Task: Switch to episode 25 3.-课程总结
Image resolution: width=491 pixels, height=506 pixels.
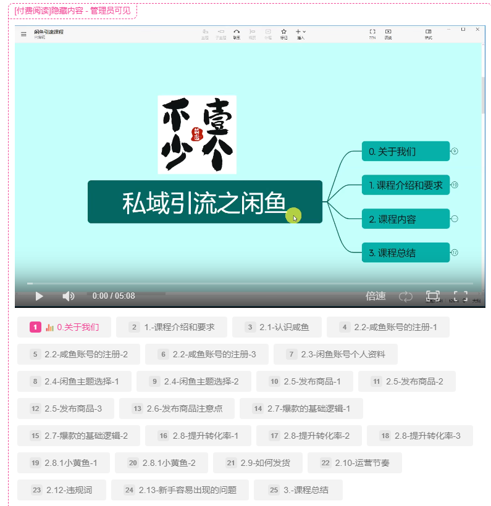Action: [x=298, y=490]
